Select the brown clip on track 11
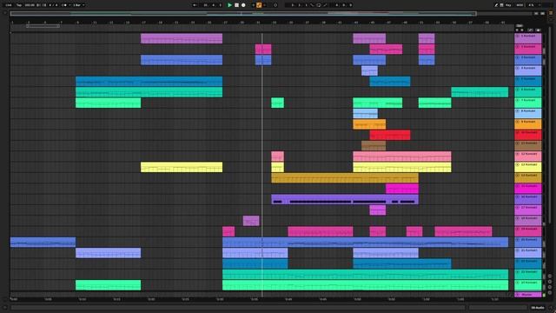 pos(374,145)
